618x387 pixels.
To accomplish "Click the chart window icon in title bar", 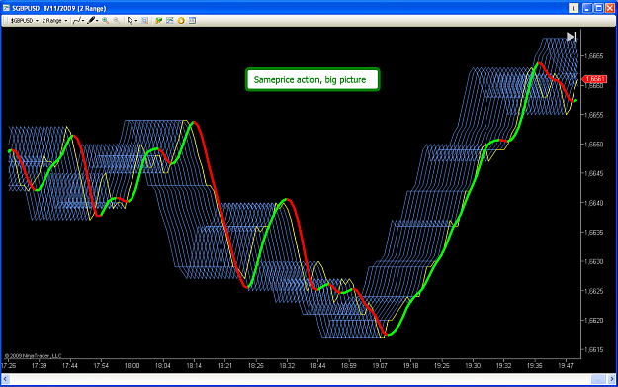I will [x=6, y=8].
